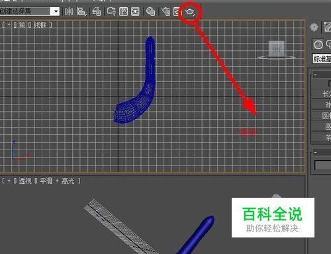Open the Schematic View icon

(x=135, y=11)
